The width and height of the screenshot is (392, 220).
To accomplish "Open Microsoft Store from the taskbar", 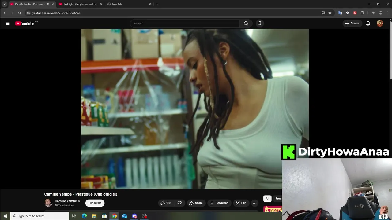I will click(x=104, y=216).
